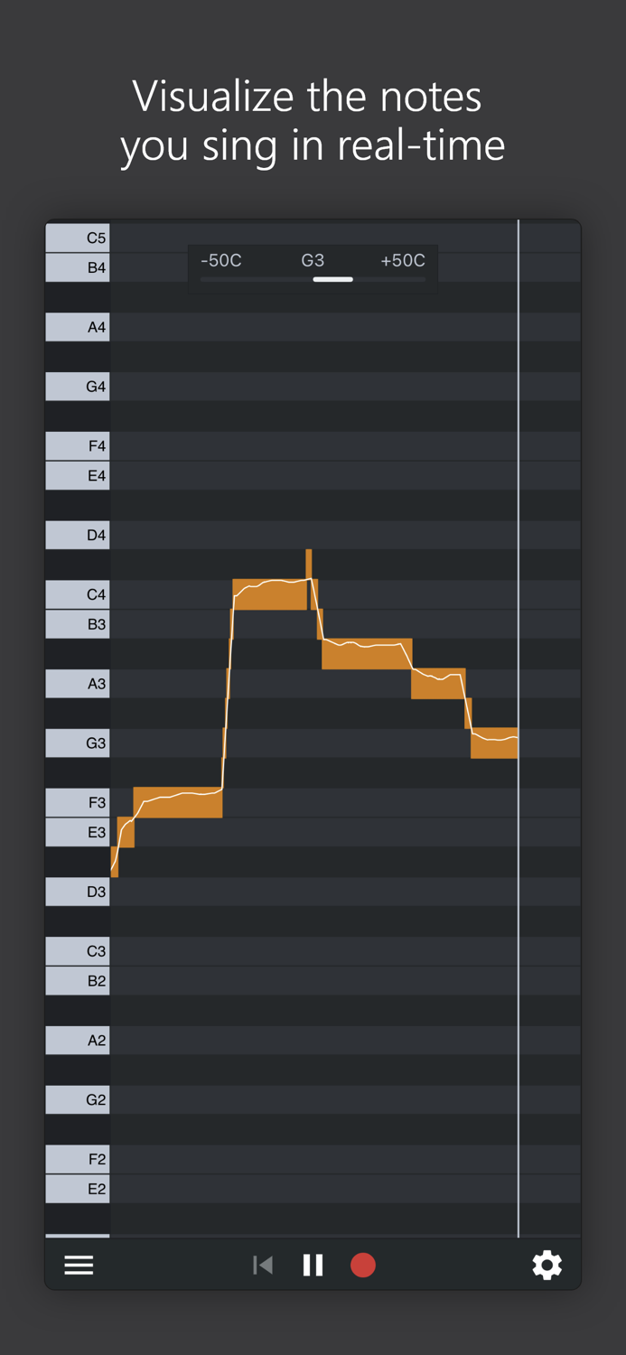Click the C5 key at keyboard top

pos(77,238)
